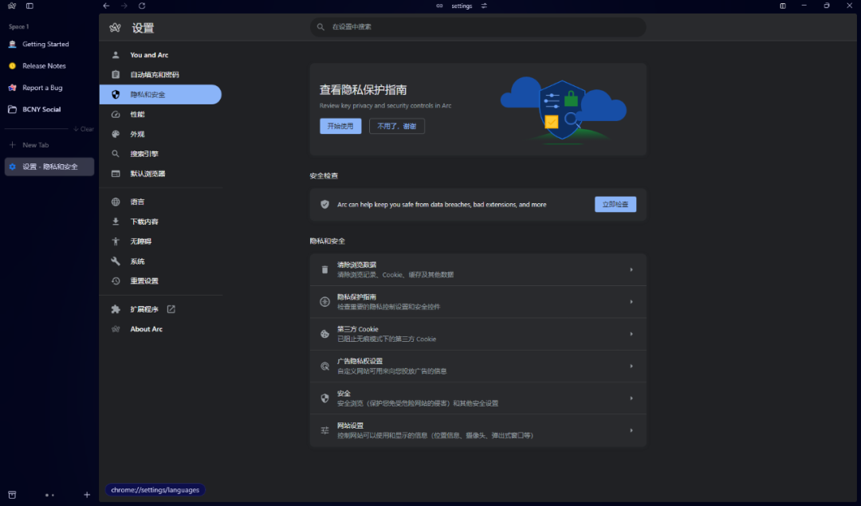Open Release Notes pinned tab

pyautogui.click(x=49, y=66)
